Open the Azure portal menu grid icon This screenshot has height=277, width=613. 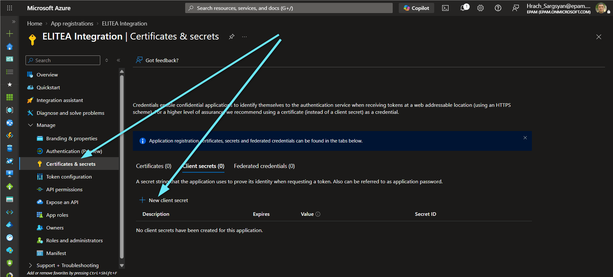pyautogui.click(x=10, y=8)
